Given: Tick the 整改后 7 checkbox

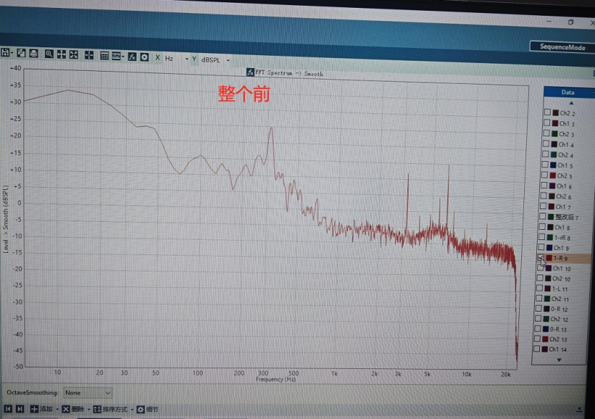Looking at the screenshot, I should coord(543,216).
